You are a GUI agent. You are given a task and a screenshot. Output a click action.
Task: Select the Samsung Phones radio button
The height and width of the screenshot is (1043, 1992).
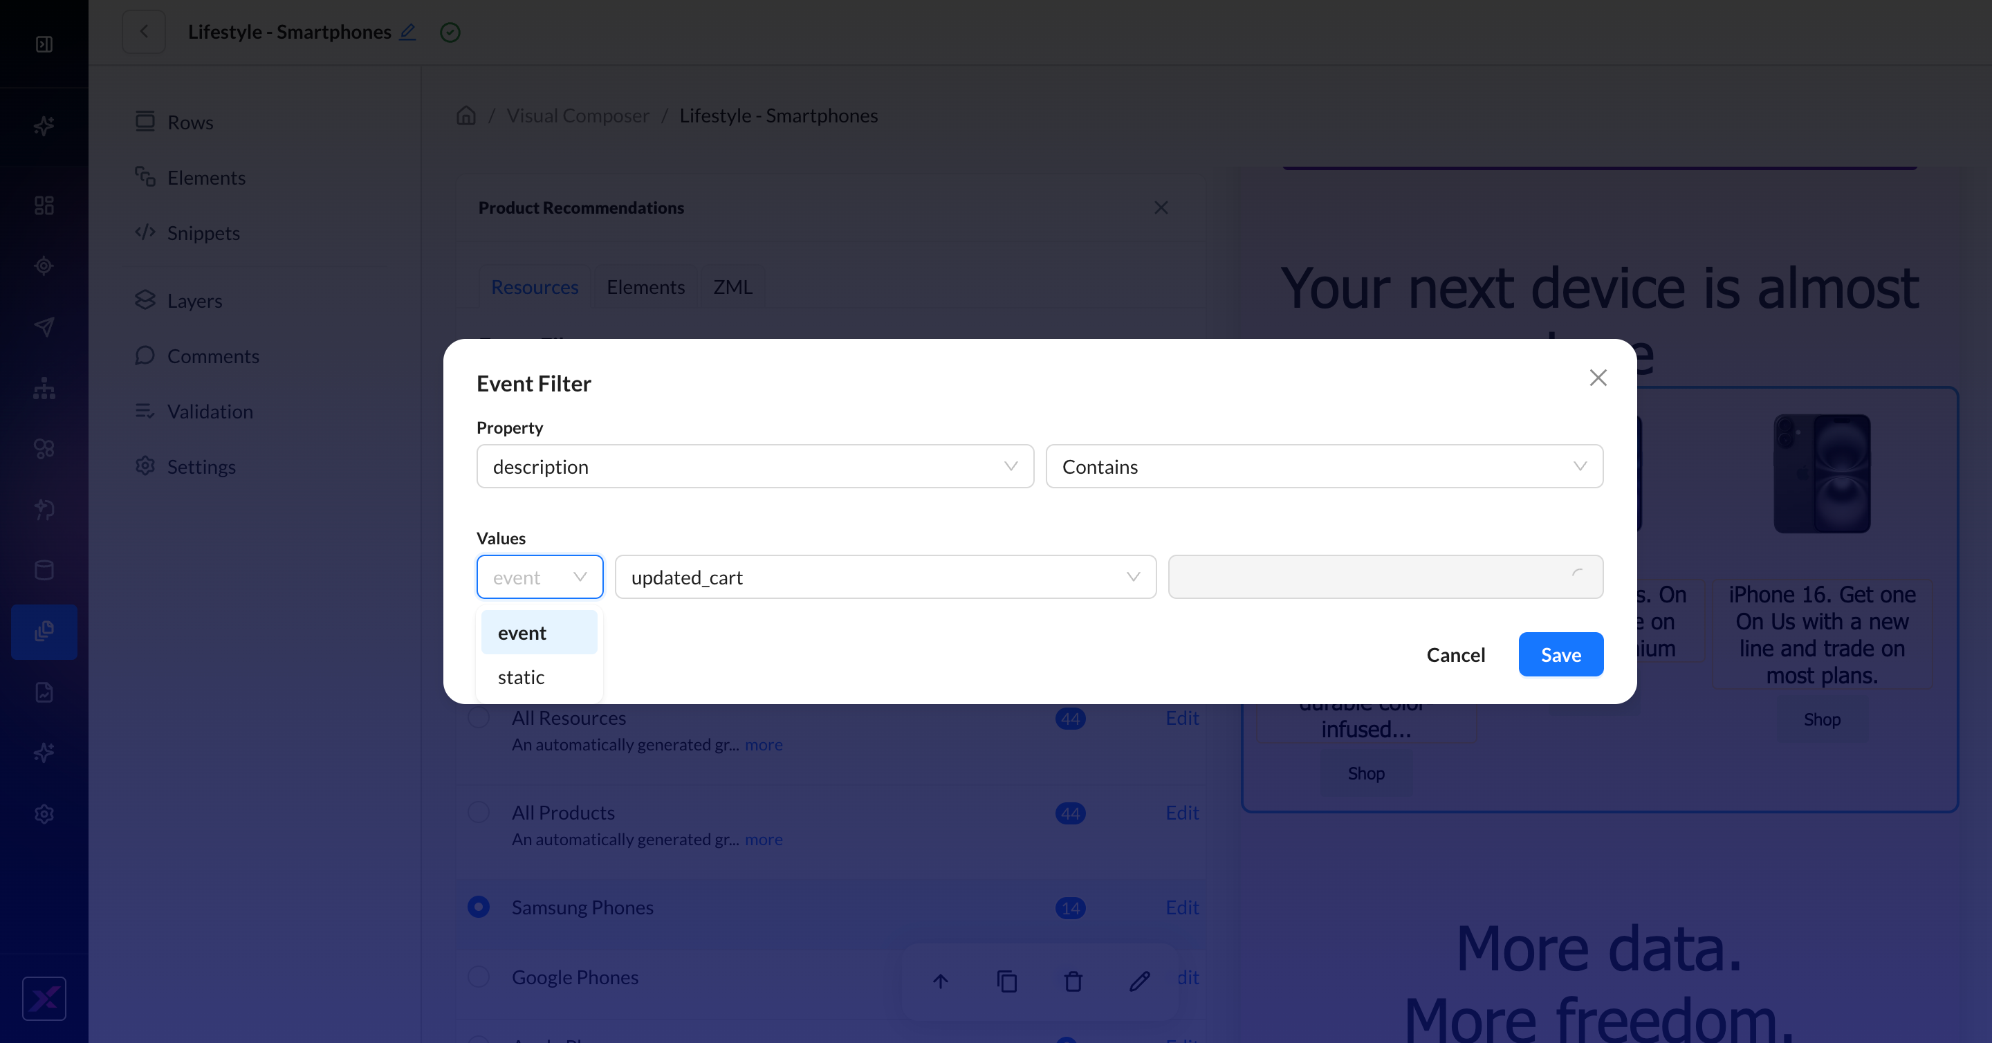[x=479, y=907]
